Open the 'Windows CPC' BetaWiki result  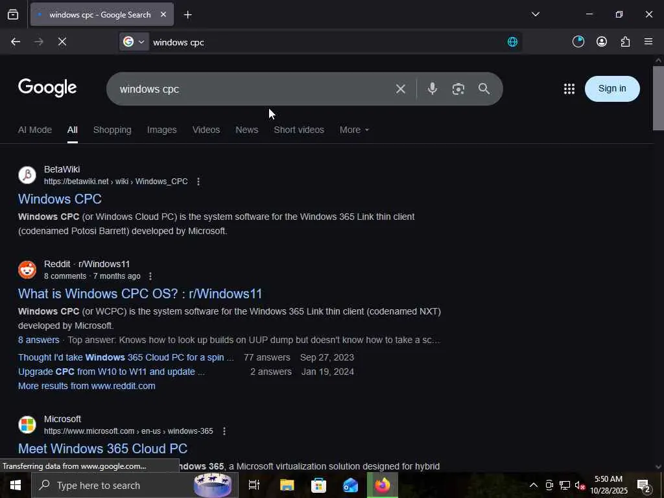pyautogui.click(x=60, y=199)
